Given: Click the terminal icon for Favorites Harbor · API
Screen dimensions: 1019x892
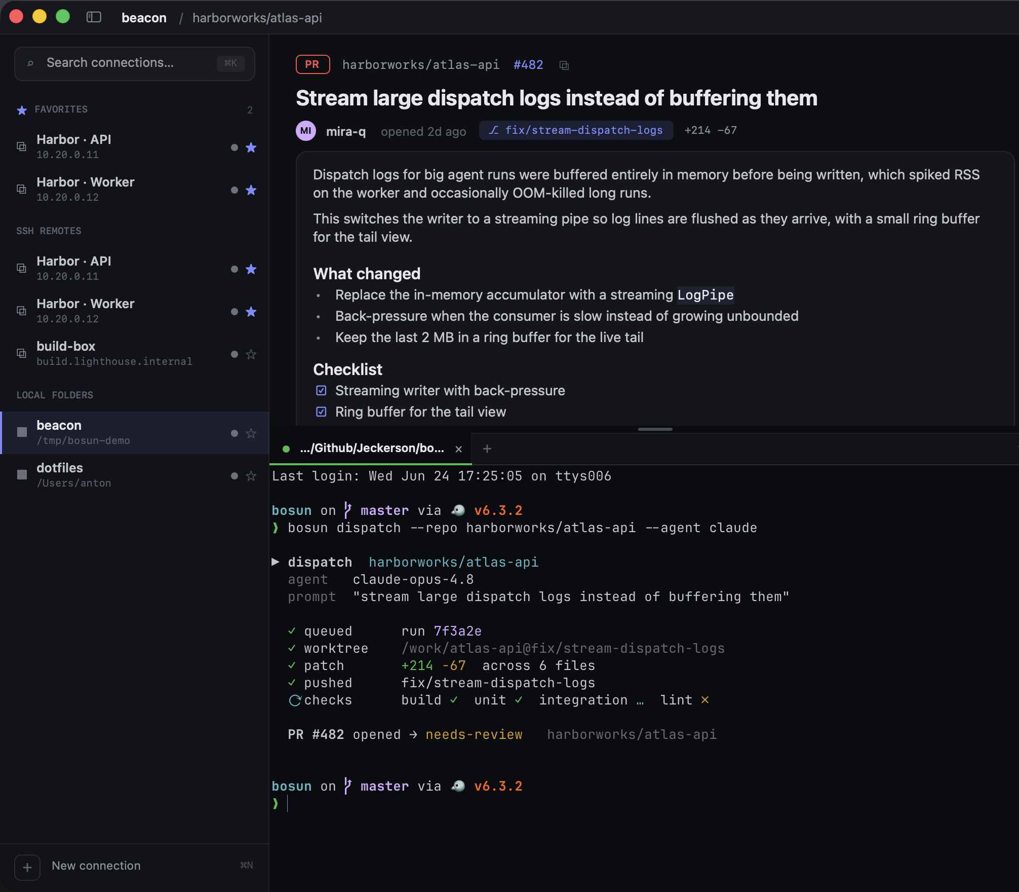Looking at the screenshot, I should 21,147.
